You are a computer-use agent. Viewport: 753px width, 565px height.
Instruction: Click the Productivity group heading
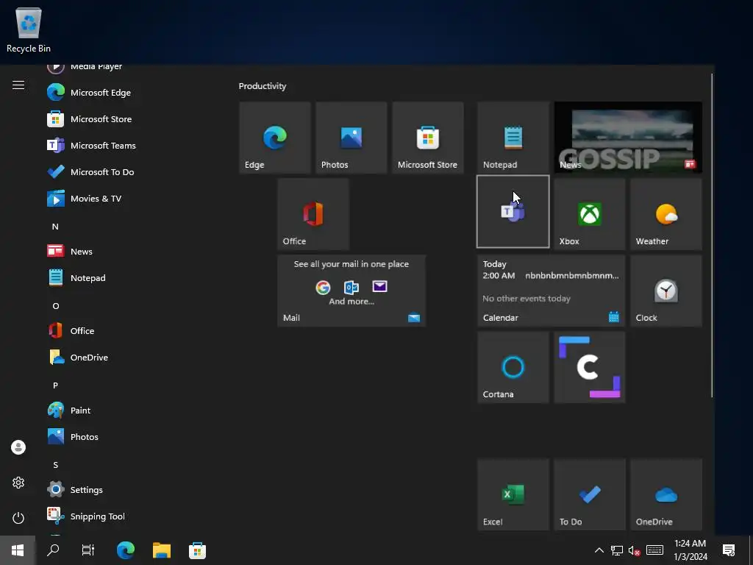click(x=263, y=86)
